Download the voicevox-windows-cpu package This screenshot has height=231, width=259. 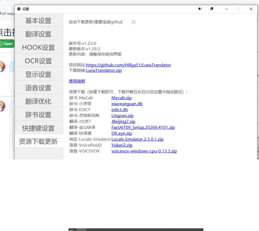coord(144,151)
